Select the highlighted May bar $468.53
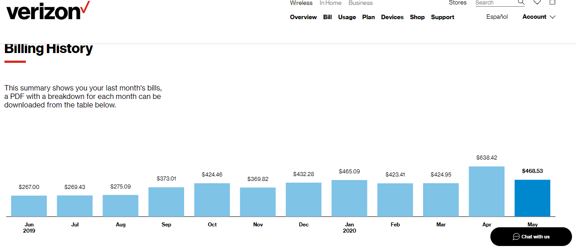576x250 pixels. (x=532, y=198)
